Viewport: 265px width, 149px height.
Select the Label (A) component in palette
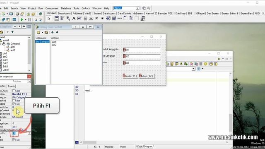pyautogui.click(x=74, y=18)
